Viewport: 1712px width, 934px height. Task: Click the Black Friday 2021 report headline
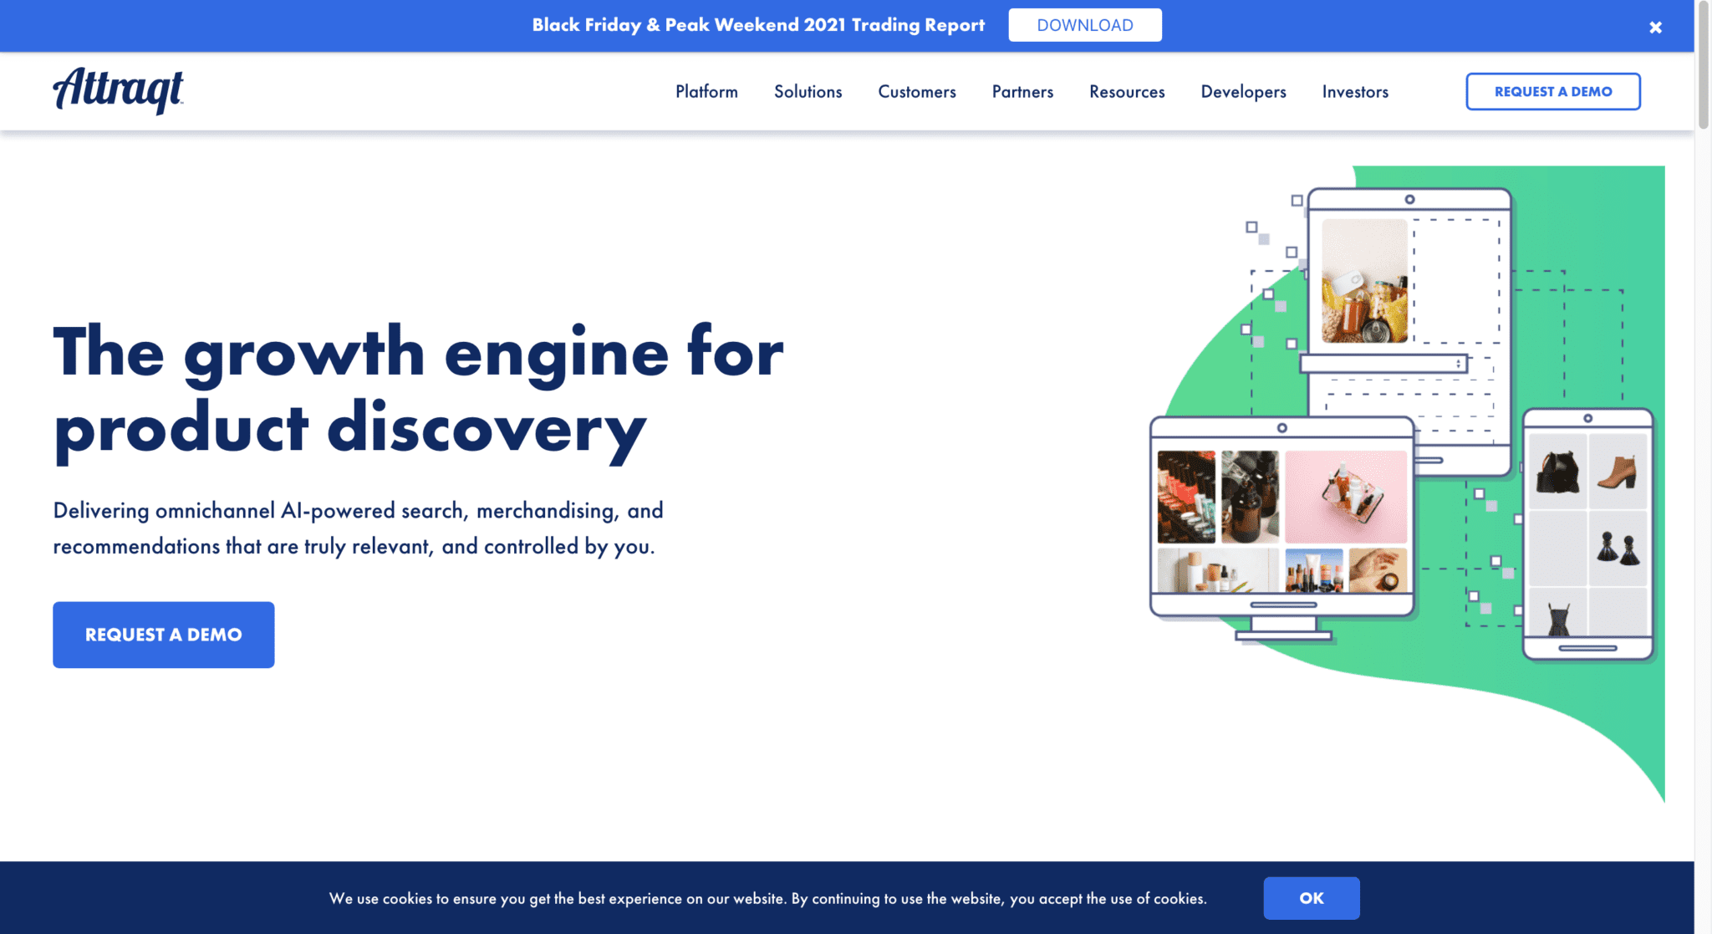758,24
